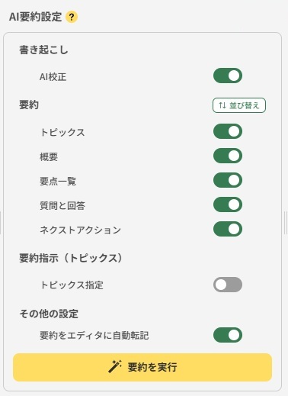Click the left edge panel handle
This screenshot has height=396, width=288.
pos(1,223)
